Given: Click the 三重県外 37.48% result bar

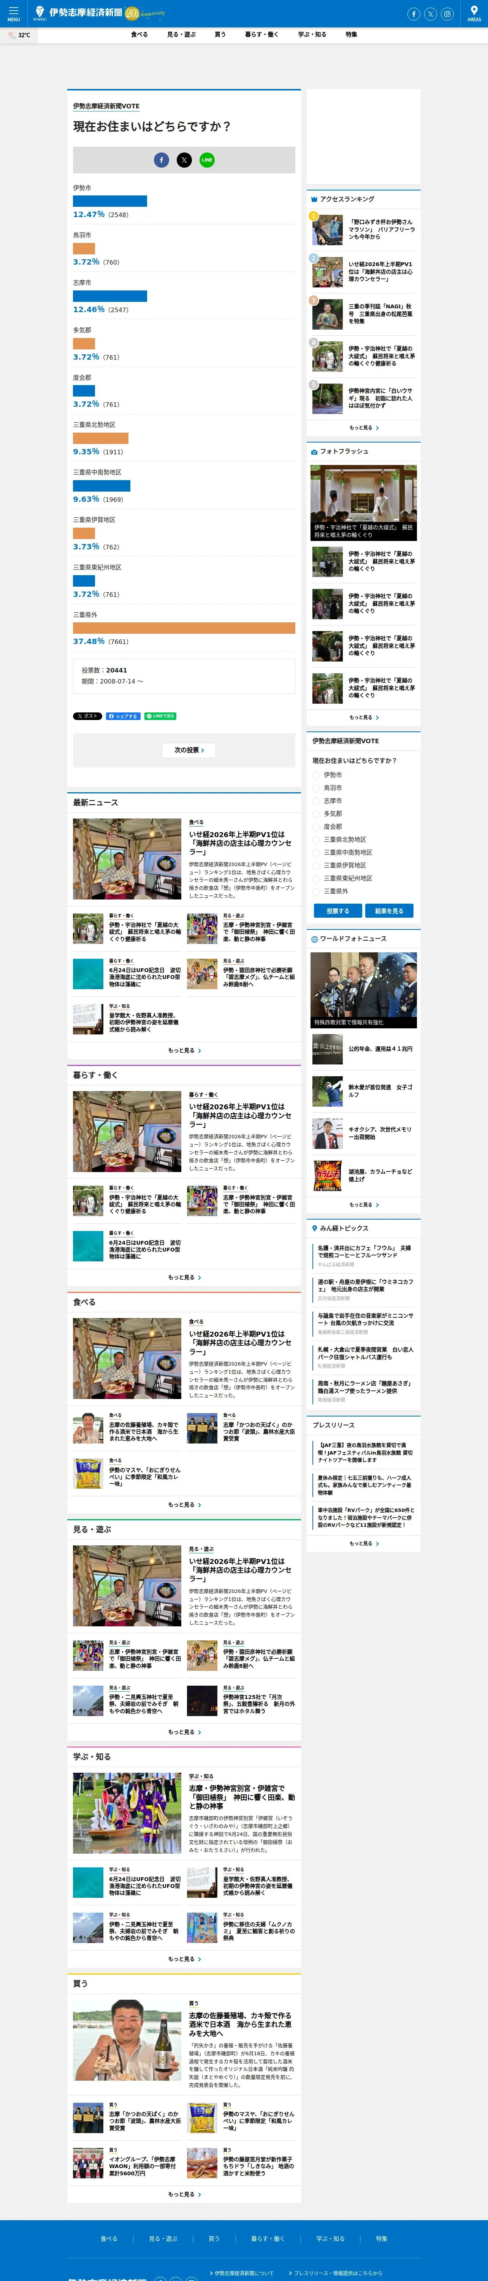Looking at the screenshot, I should coord(184,628).
